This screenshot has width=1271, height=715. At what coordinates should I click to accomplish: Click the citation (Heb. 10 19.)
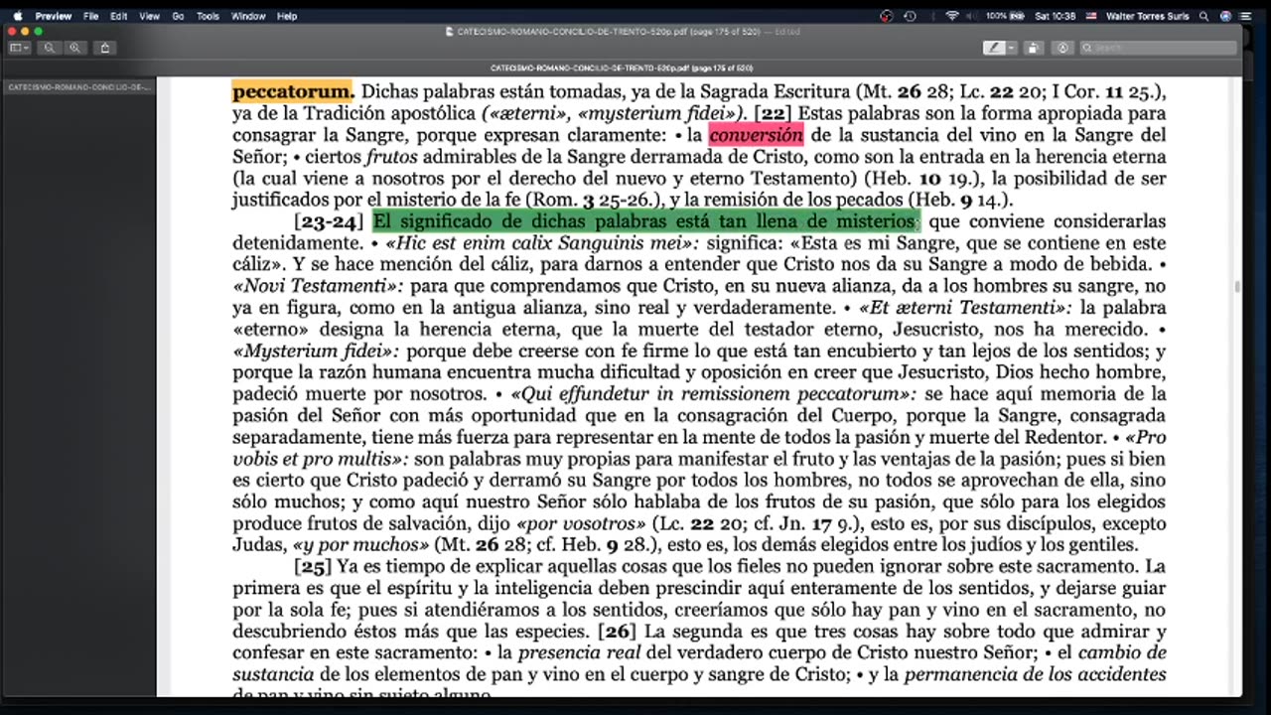(924, 179)
